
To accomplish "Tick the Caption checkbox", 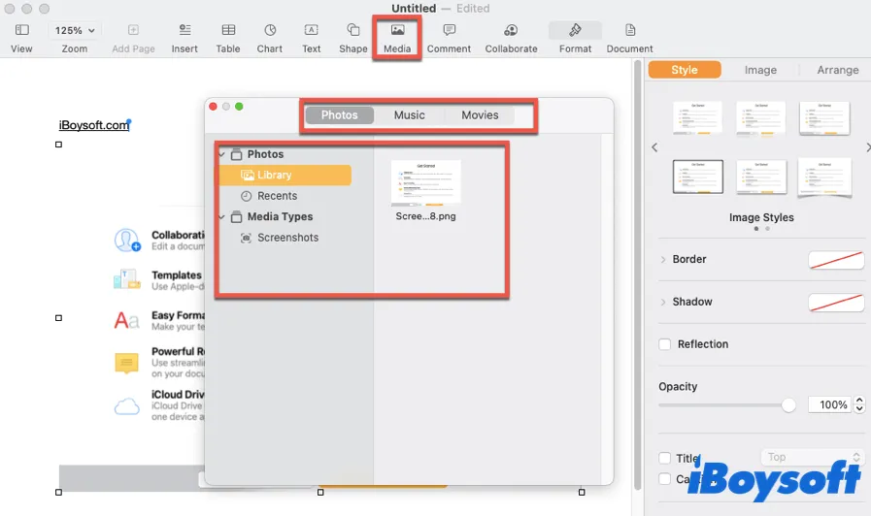I will pyautogui.click(x=665, y=479).
